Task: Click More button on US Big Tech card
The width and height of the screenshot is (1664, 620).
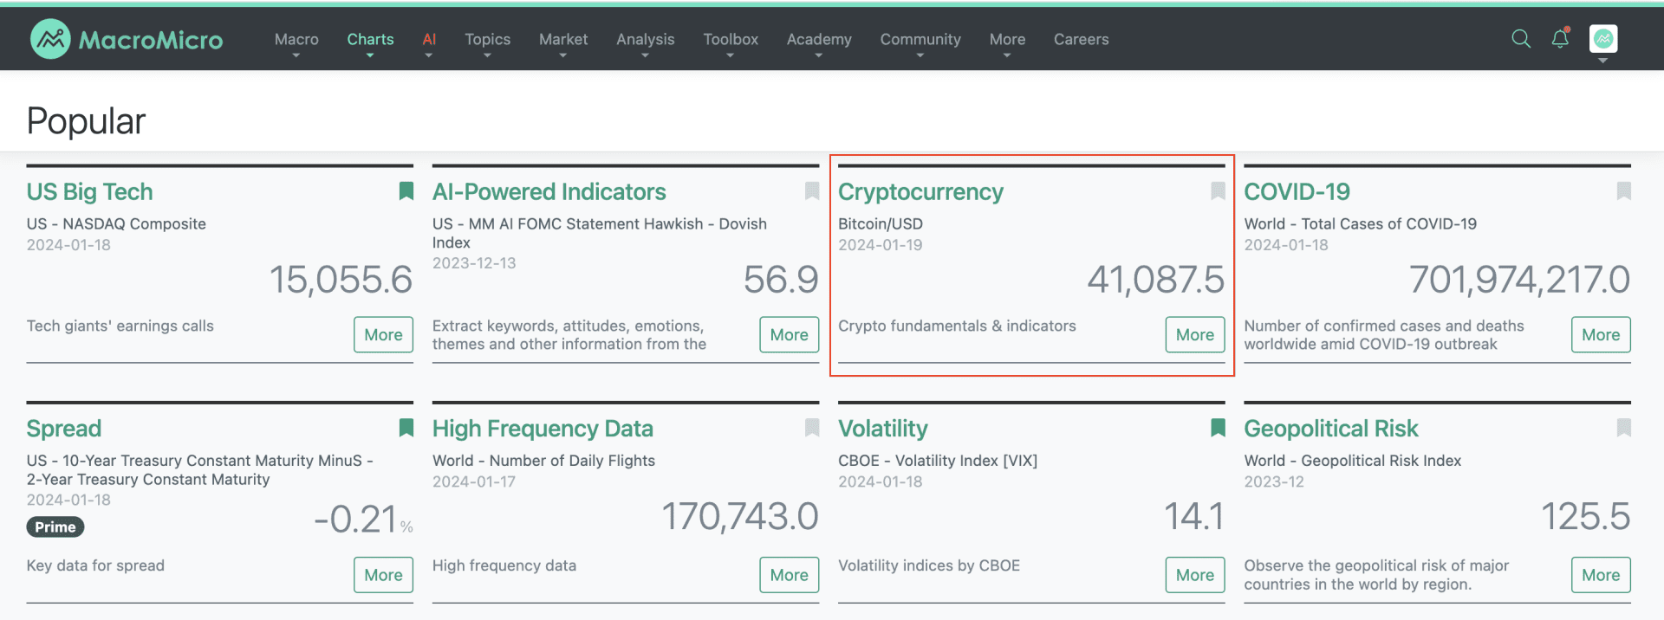Action: coord(383,334)
